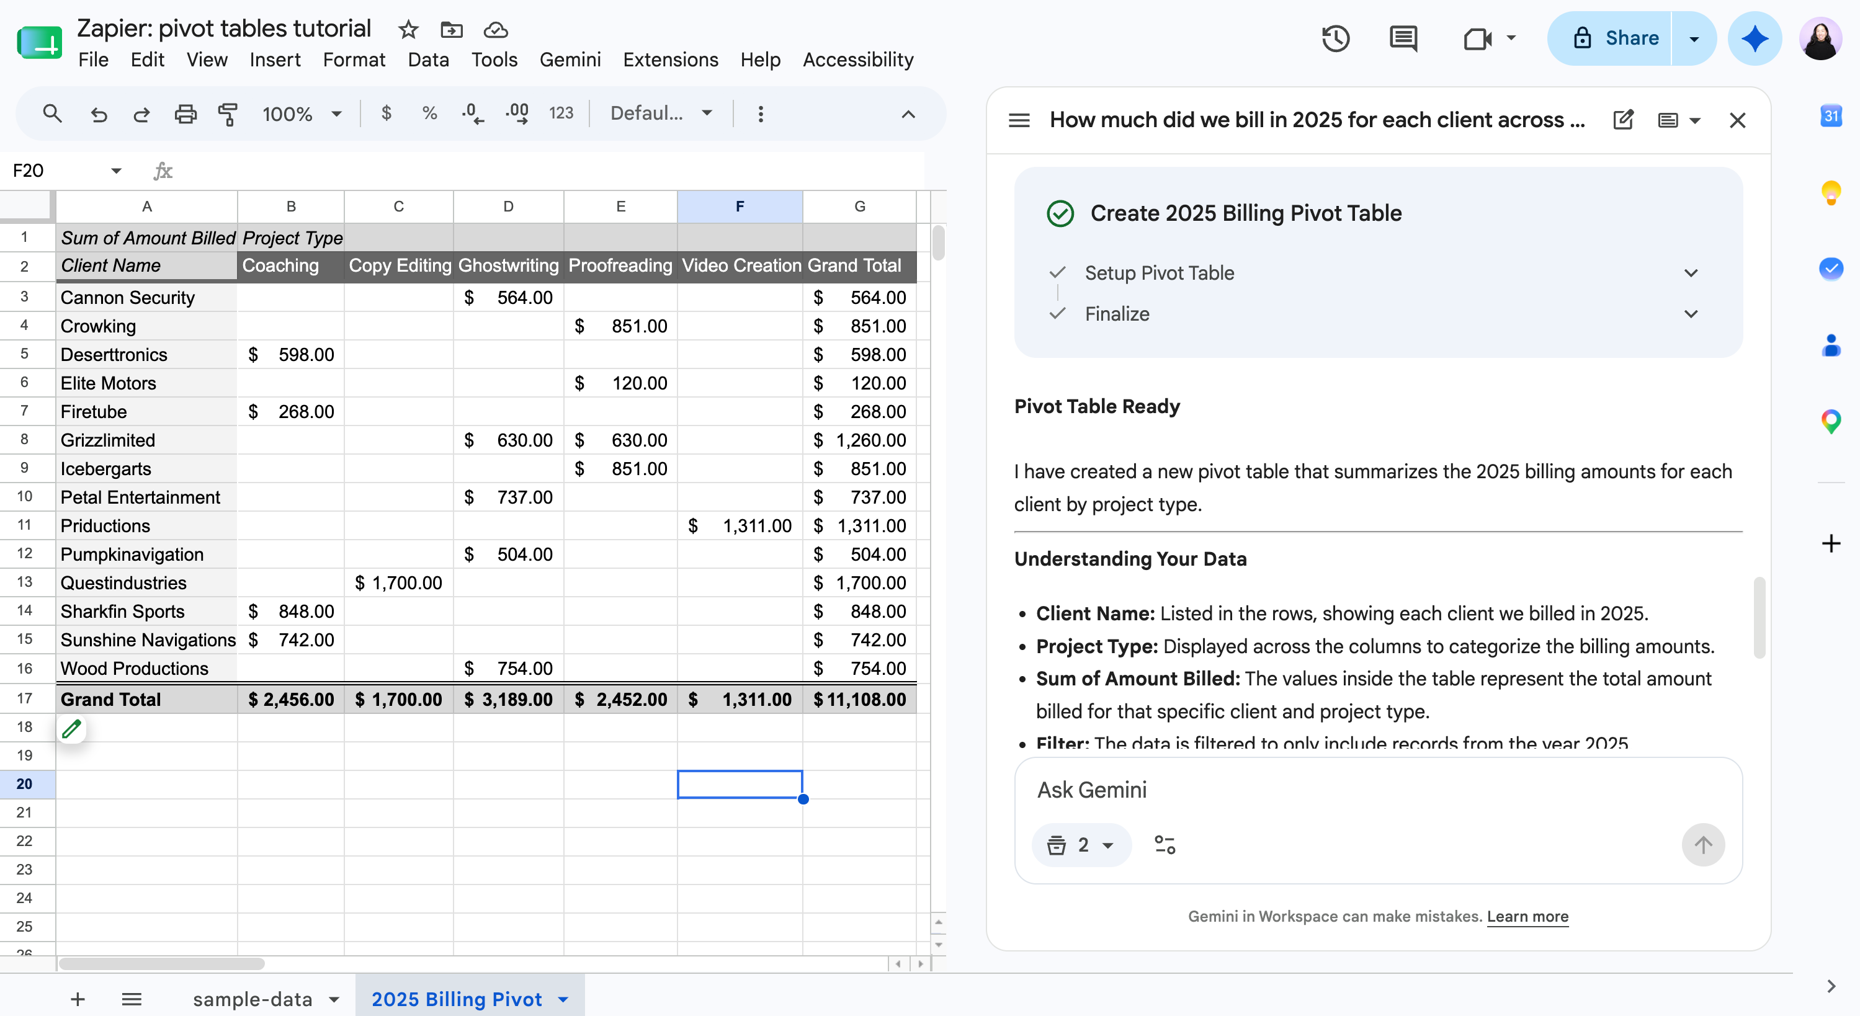Open Google Tasks in side panel

pyautogui.click(x=1830, y=269)
